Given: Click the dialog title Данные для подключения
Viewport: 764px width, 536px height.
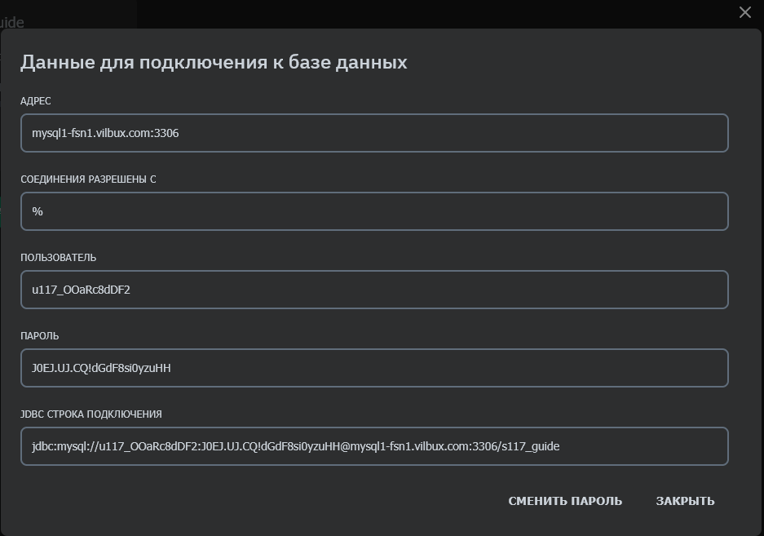Looking at the screenshot, I should pos(214,60).
